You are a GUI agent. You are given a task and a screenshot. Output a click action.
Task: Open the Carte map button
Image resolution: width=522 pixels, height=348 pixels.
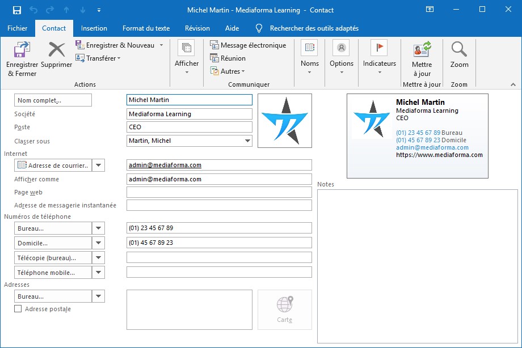click(x=284, y=309)
